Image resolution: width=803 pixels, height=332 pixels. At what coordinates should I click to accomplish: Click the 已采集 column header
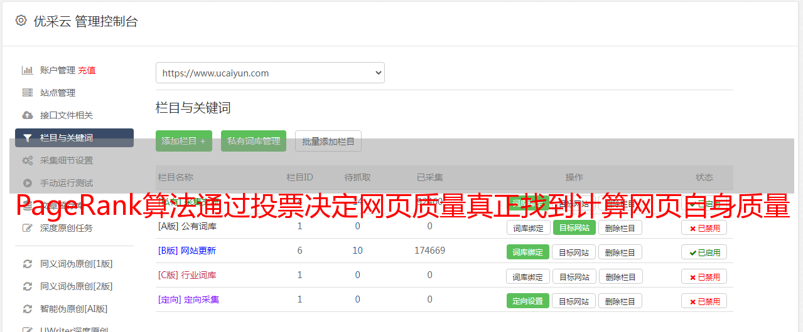point(429,177)
